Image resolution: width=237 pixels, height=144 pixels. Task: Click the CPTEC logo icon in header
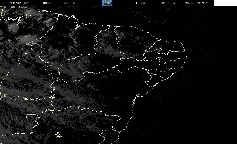[x=107, y=3]
